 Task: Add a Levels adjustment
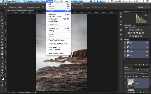[x=133, y=30]
